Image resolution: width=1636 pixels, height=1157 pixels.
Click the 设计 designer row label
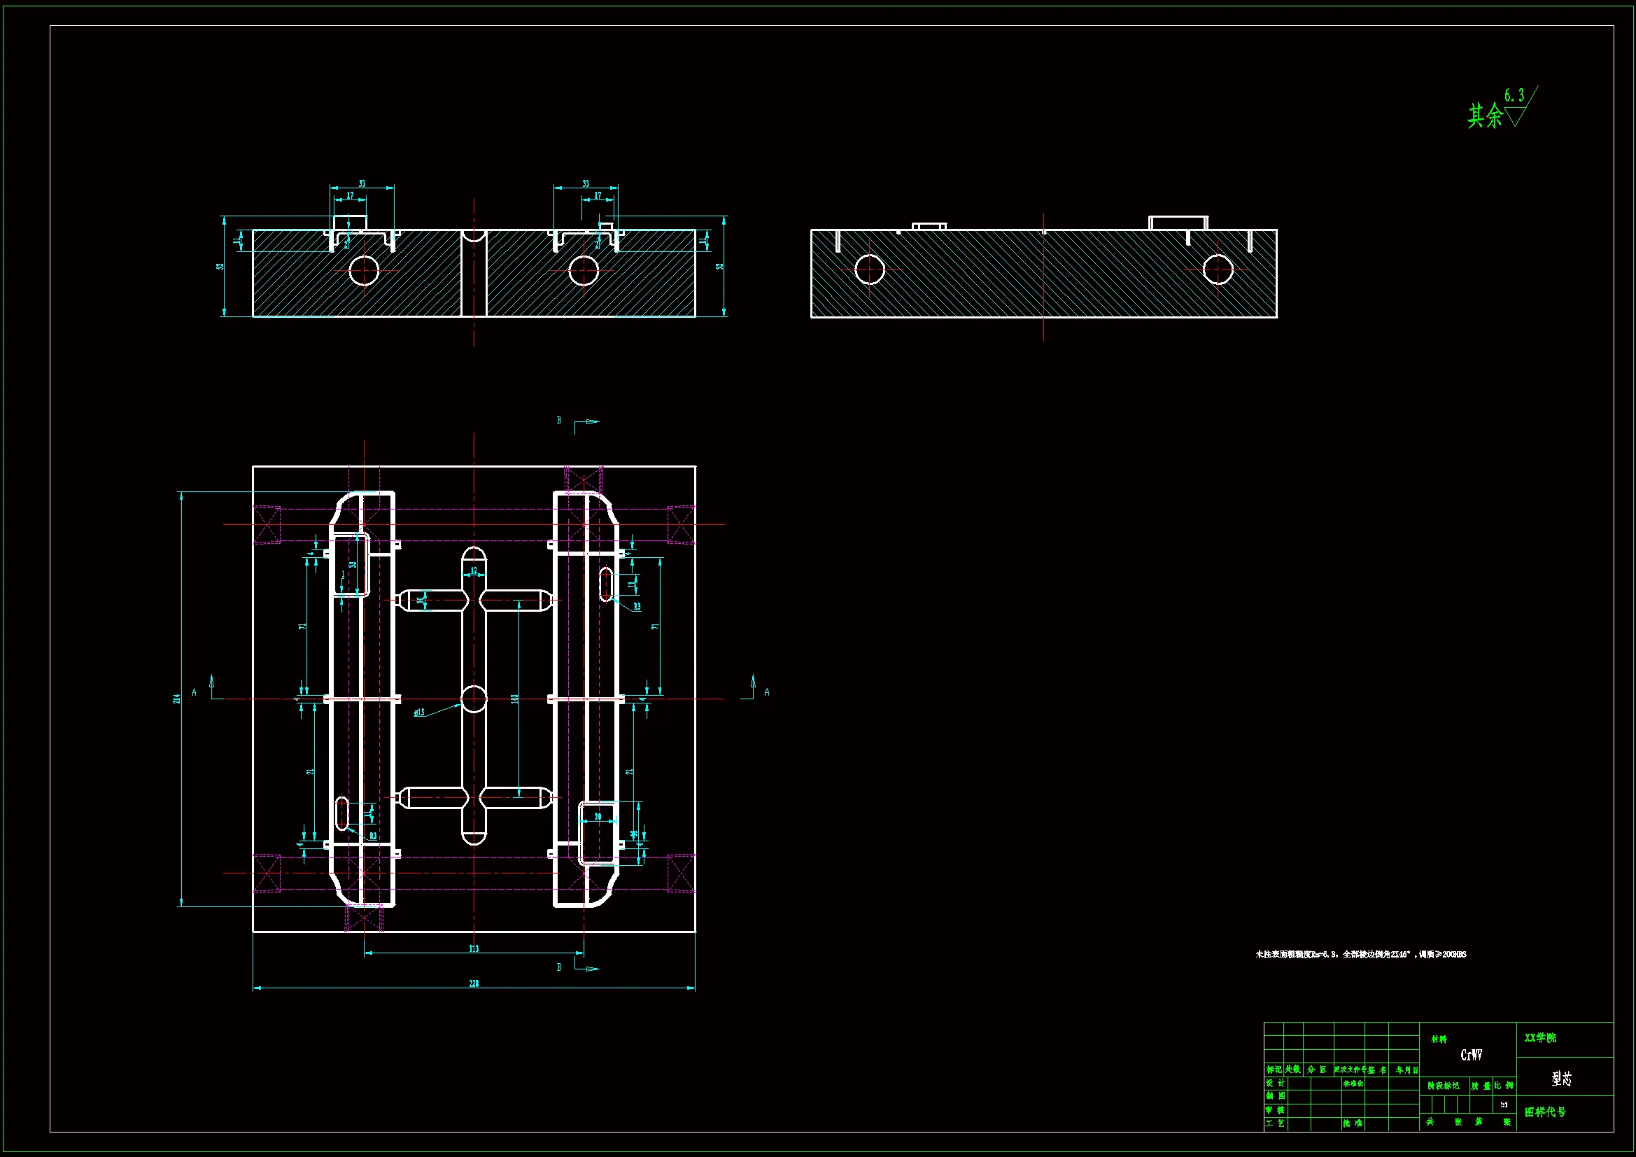click(x=1276, y=1083)
